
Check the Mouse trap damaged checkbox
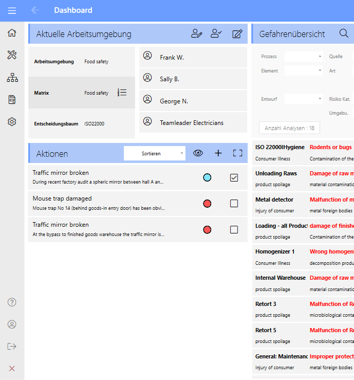[234, 203]
